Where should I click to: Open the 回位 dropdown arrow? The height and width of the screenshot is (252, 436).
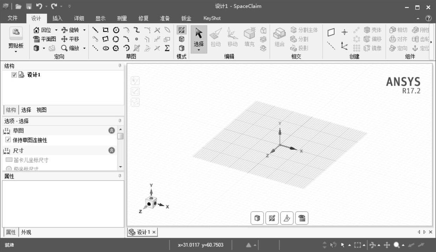(x=56, y=30)
